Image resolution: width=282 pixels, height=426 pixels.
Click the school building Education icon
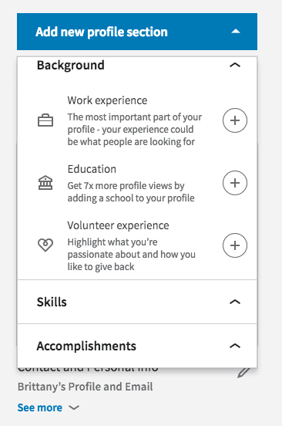click(x=45, y=183)
